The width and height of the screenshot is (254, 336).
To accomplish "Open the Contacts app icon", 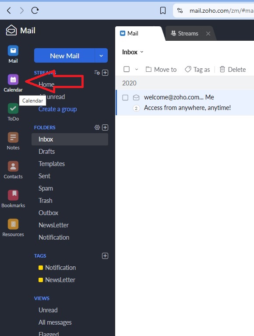I will (13, 166).
